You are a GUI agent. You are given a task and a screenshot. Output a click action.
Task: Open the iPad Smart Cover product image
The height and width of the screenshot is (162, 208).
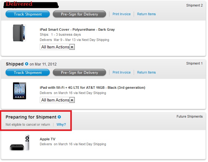click(x=19, y=33)
